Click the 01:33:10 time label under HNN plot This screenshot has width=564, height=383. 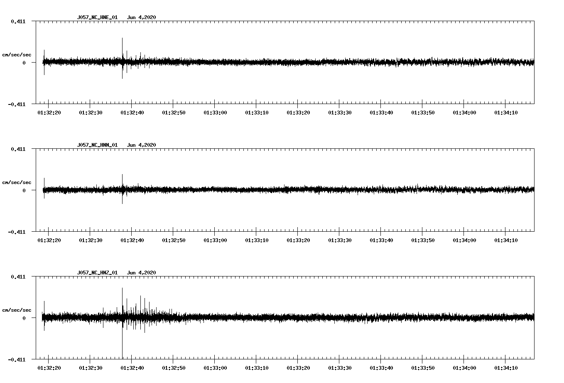(x=257, y=240)
